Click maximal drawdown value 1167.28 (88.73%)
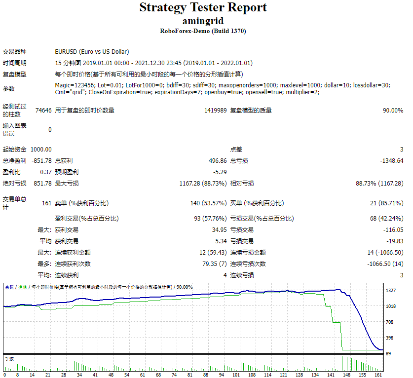413x378 pixels. (x=203, y=184)
